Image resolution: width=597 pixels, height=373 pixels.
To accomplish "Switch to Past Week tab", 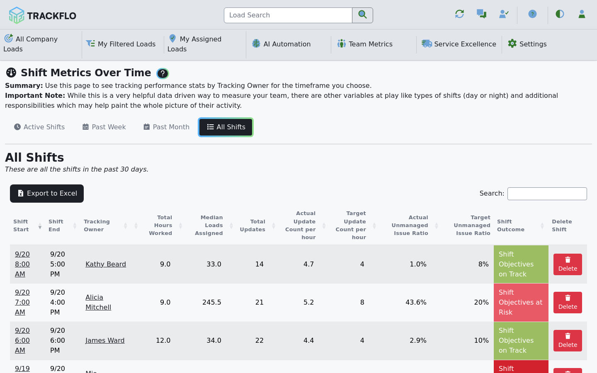I will tap(104, 127).
